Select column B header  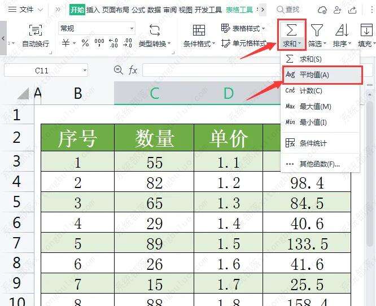tap(78, 93)
